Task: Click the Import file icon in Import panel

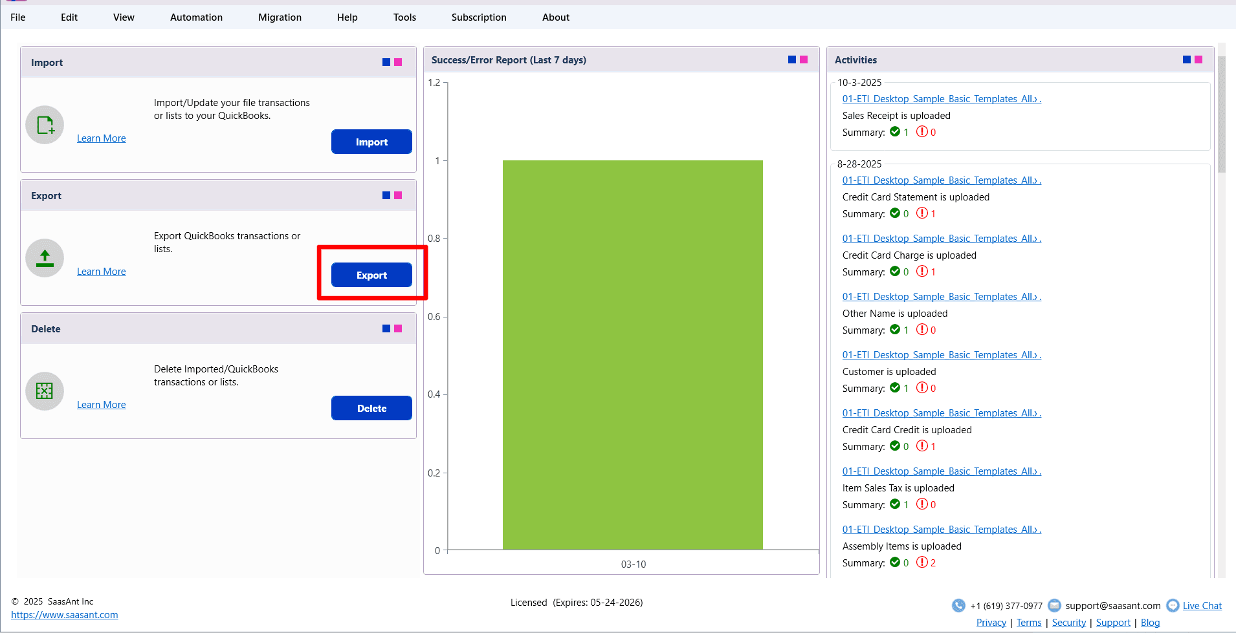Action: tap(45, 125)
